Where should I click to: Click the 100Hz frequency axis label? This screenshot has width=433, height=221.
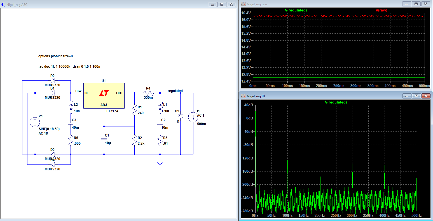[287, 216]
